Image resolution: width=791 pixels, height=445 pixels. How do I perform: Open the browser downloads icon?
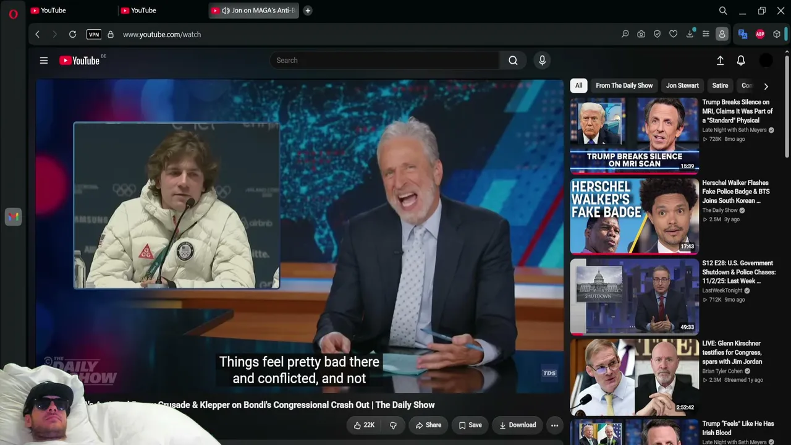(x=690, y=35)
